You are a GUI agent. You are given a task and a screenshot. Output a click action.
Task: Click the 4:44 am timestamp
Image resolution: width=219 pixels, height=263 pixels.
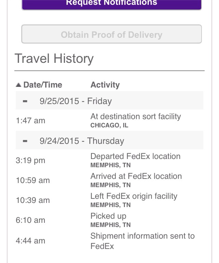tap(30, 241)
